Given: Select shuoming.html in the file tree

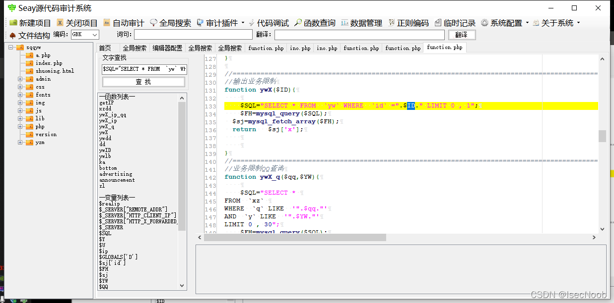Looking at the screenshot, I should [55, 71].
